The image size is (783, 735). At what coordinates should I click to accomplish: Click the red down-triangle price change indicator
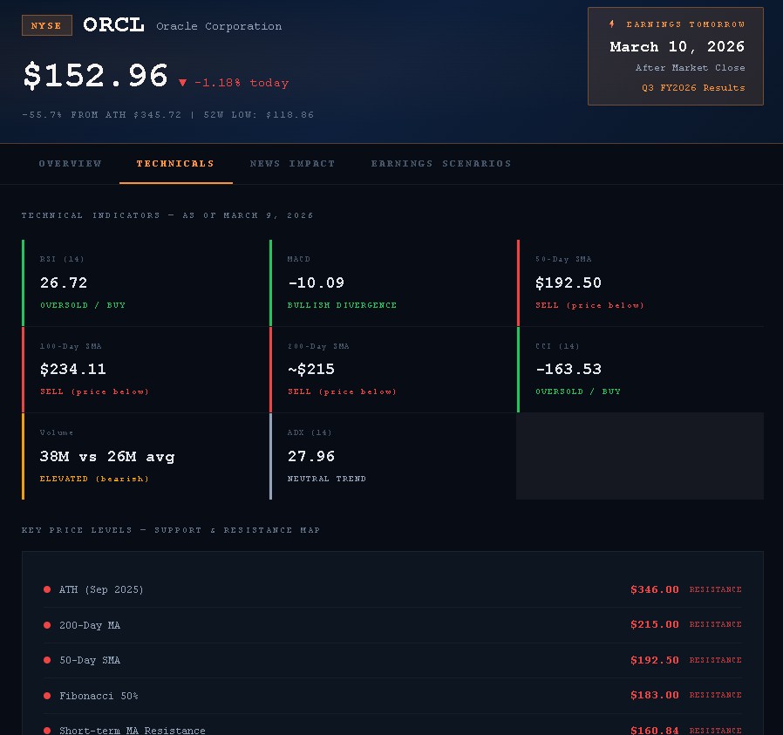(x=182, y=83)
